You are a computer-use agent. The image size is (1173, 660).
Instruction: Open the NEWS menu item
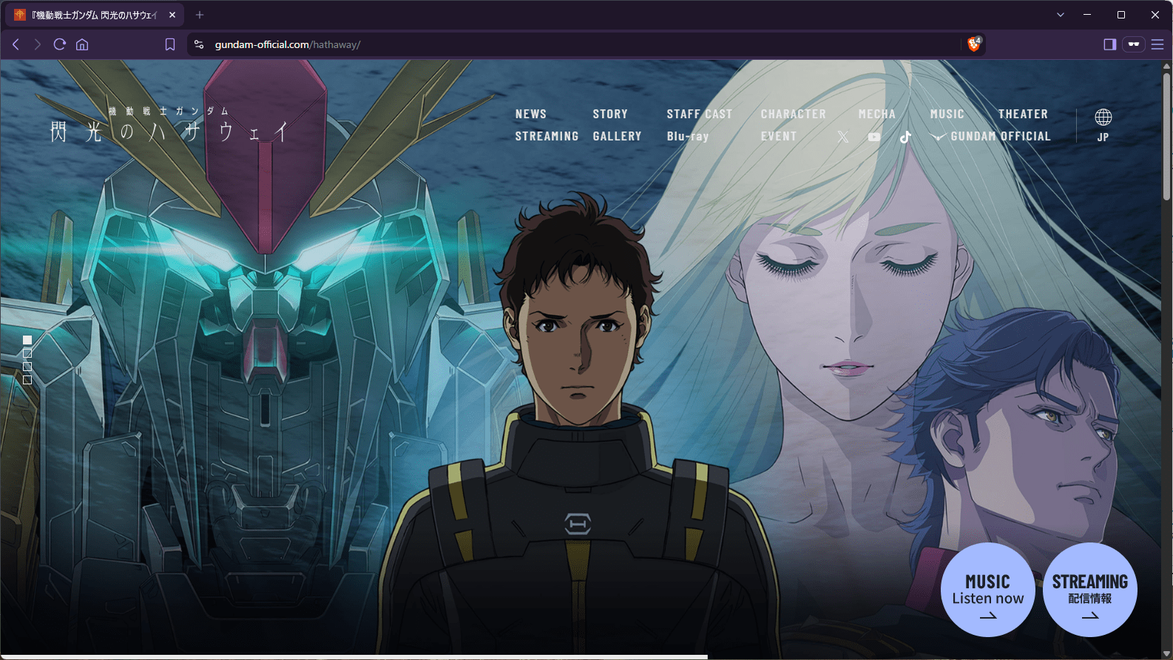(x=531, y=114)
